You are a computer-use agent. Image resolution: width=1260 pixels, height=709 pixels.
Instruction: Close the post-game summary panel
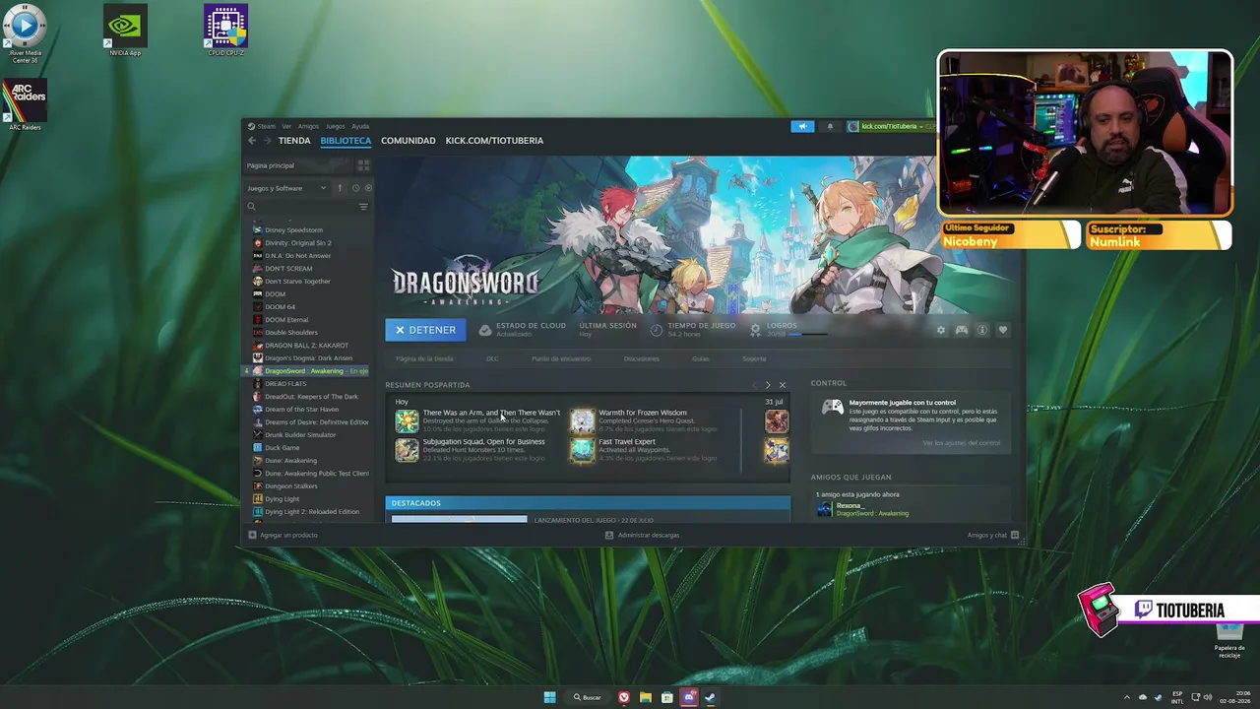(783, 385)
